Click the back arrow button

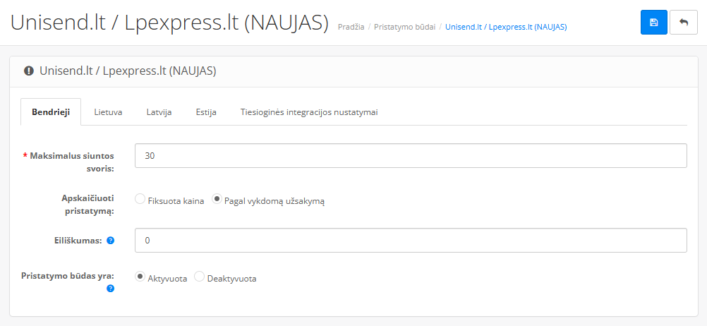pos(683,22)
